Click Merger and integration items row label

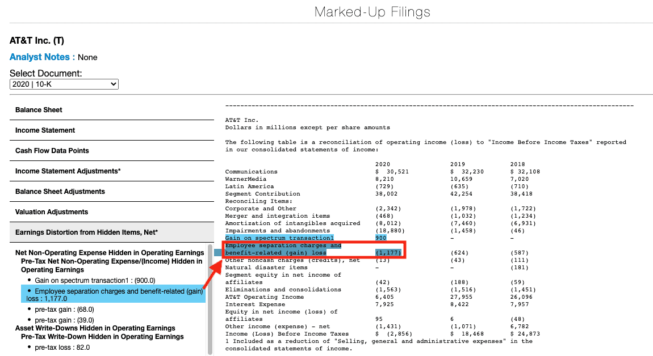(x=277, y=216)
